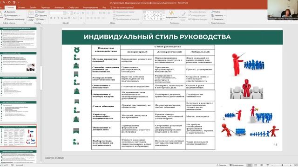Expand the Копировать dropdown arrow
This screenshot has height=167, width=298.
click(20, 15)
